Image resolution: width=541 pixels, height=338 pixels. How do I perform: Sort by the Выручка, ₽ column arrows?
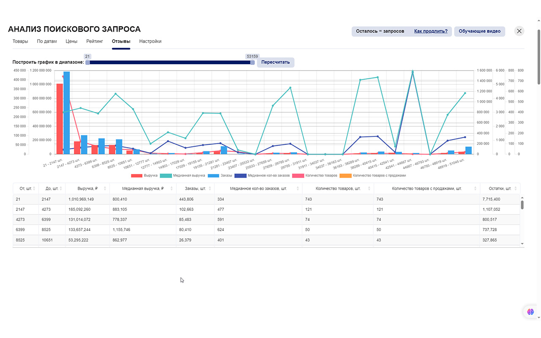click(106, 188)
